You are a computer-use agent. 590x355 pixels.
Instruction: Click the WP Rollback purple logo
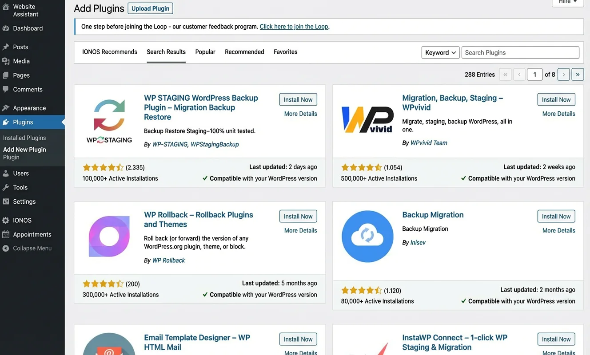tap(109, 237)
